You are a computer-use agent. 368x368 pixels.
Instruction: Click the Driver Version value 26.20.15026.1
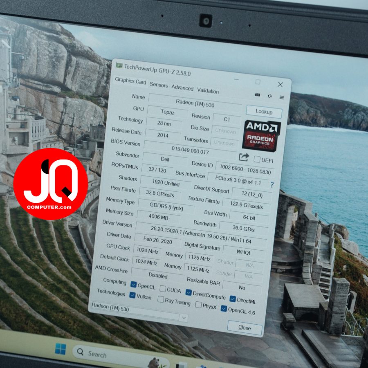[201, 235]
